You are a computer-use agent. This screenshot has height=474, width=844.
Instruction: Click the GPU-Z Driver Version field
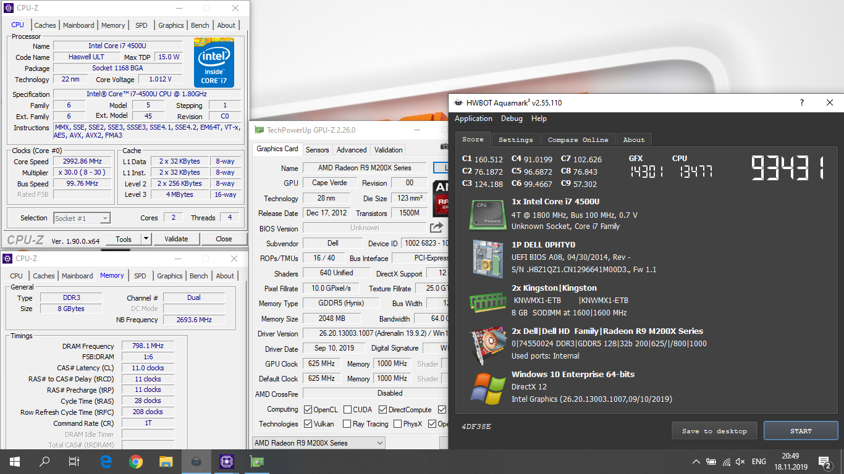point(376,334)
